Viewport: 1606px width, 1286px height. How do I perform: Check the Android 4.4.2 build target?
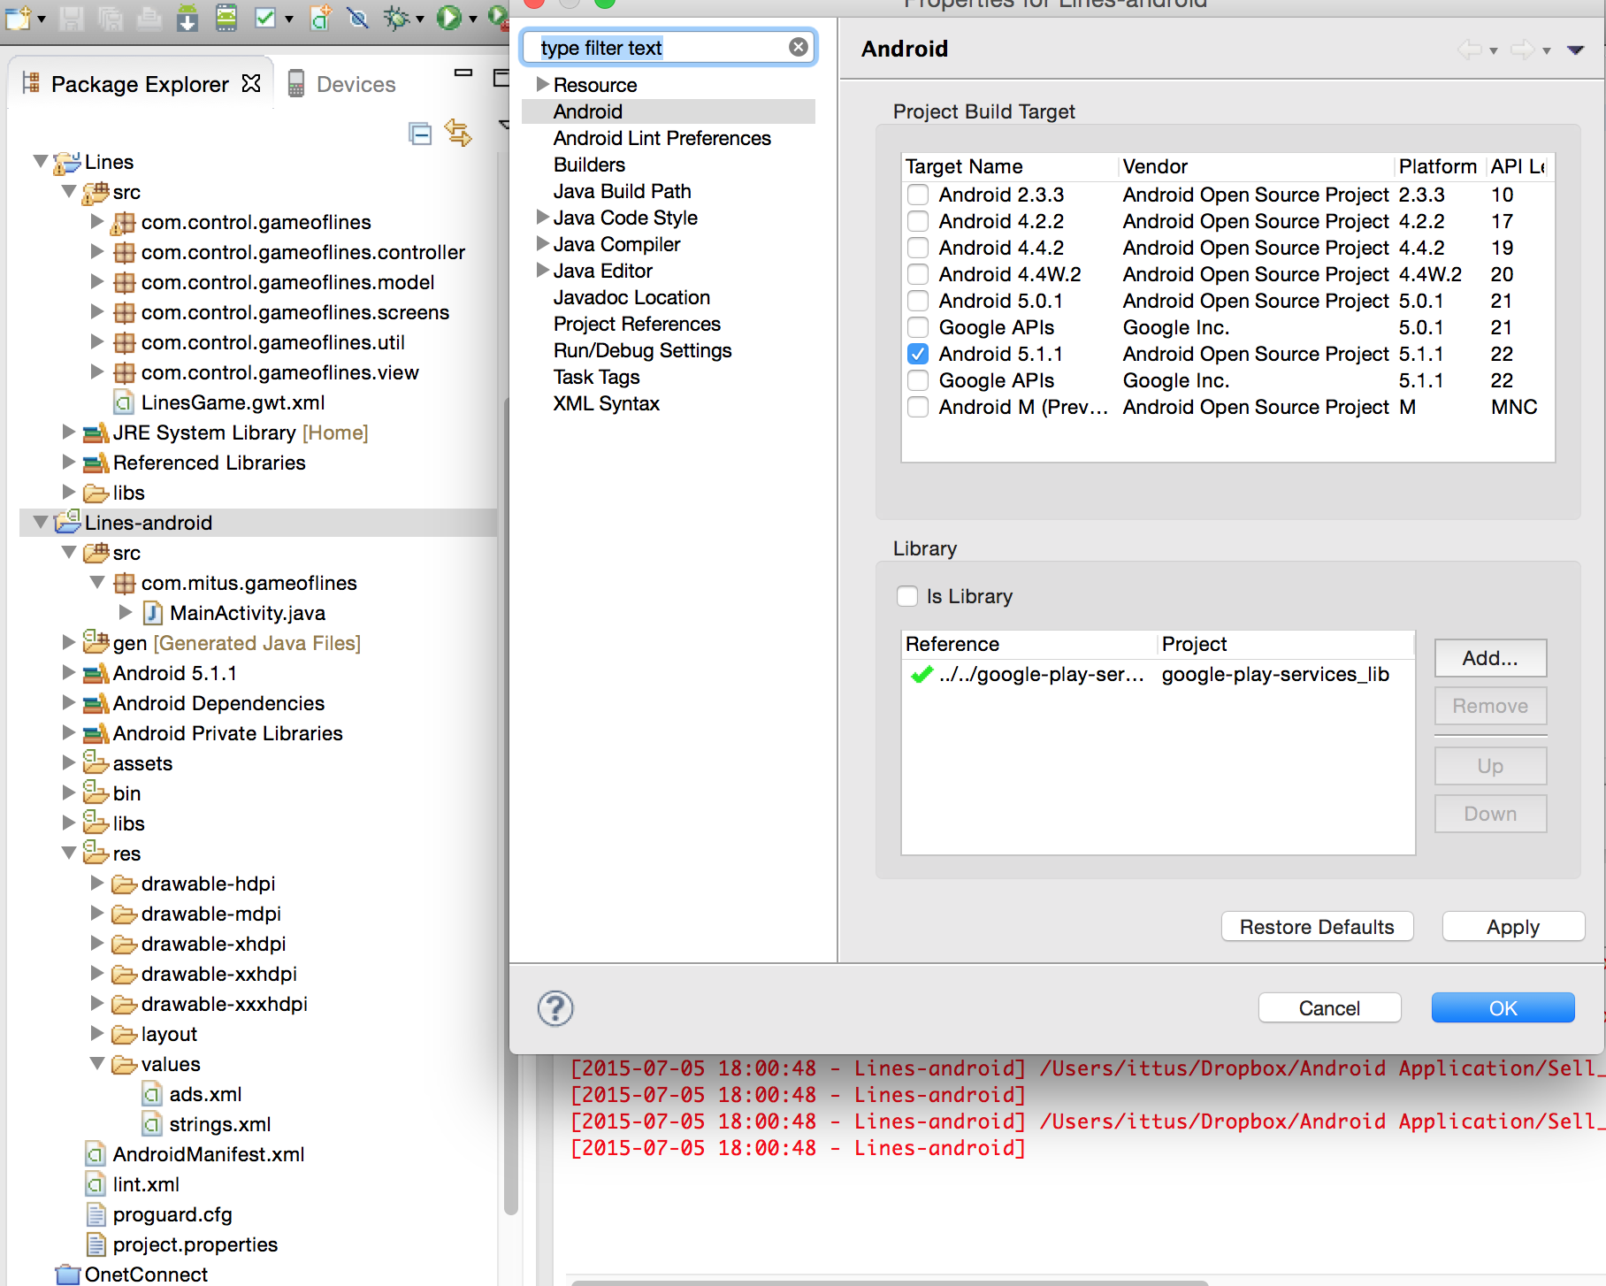coord(918,248)
